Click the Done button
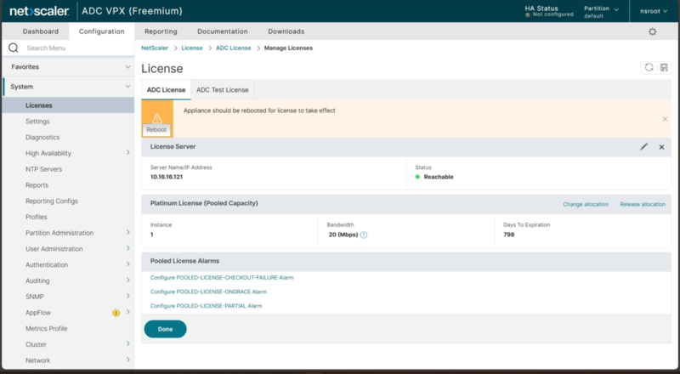 [165, 329]
